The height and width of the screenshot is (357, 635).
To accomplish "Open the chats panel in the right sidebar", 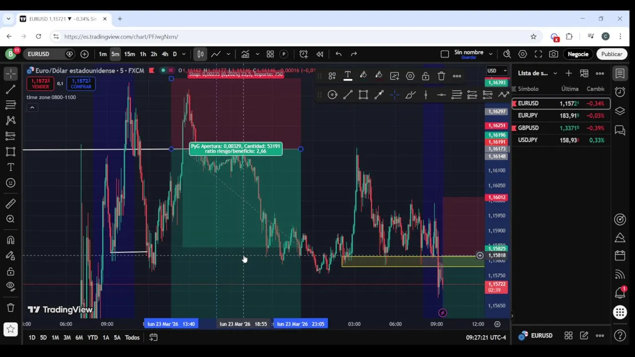I will tap(620, 130).
